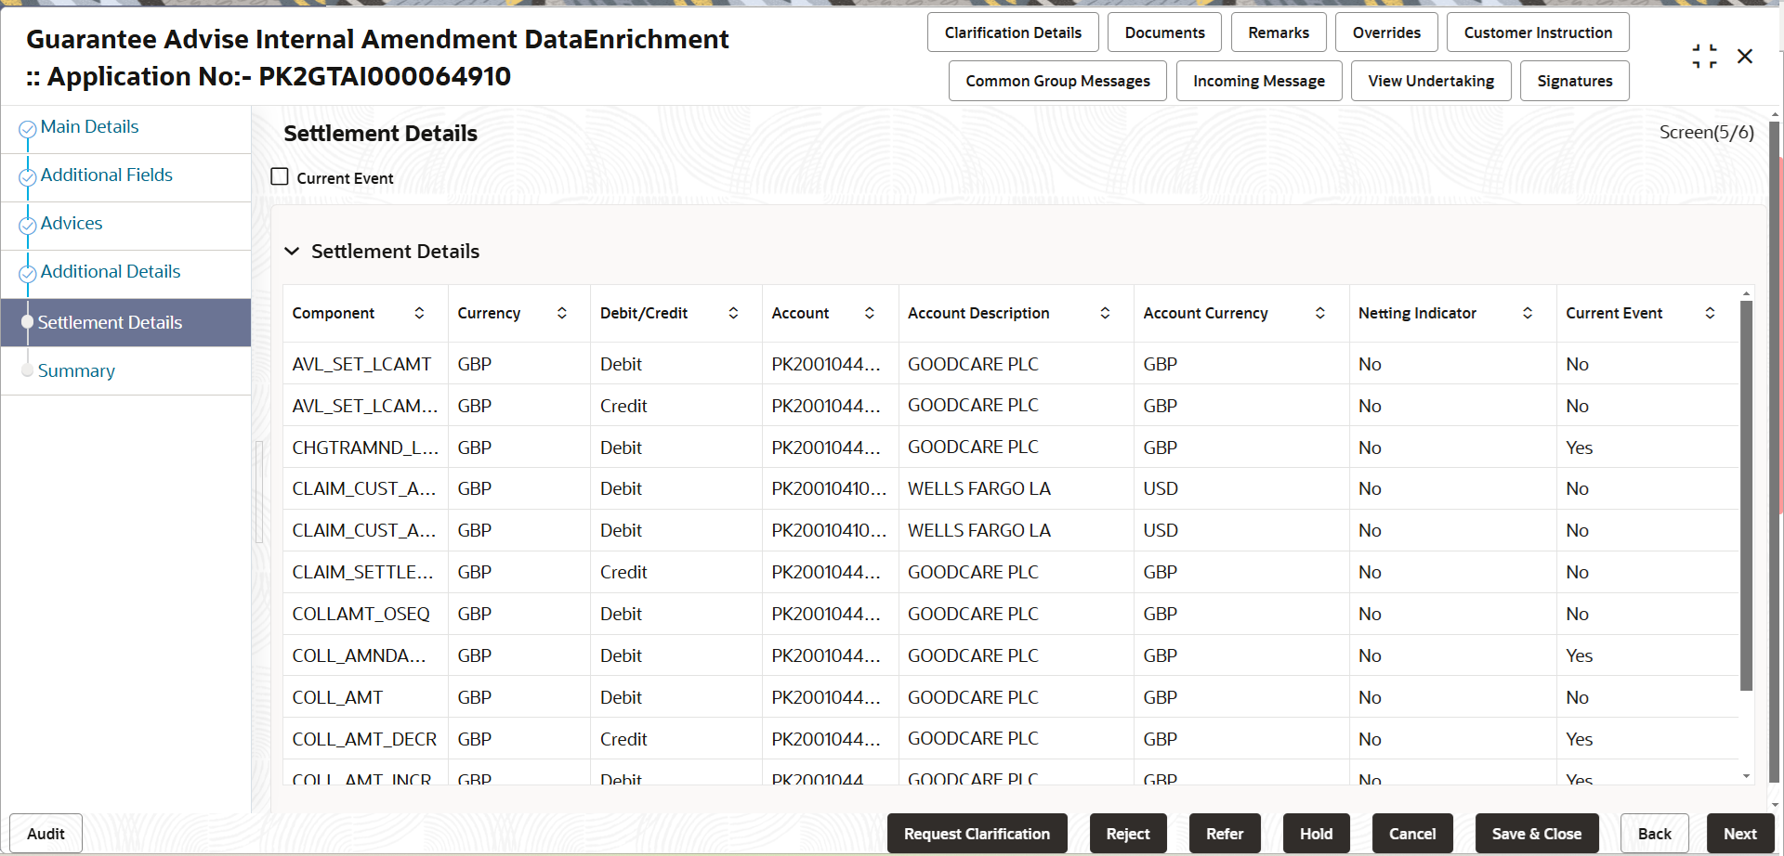Switch to Settlement Details in sidebar
1784x856 pixels.
(111, 321)
